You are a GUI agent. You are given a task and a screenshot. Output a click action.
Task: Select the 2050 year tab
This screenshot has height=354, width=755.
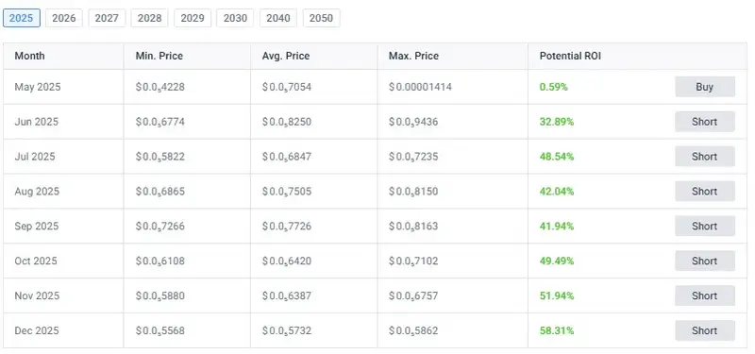321,18
